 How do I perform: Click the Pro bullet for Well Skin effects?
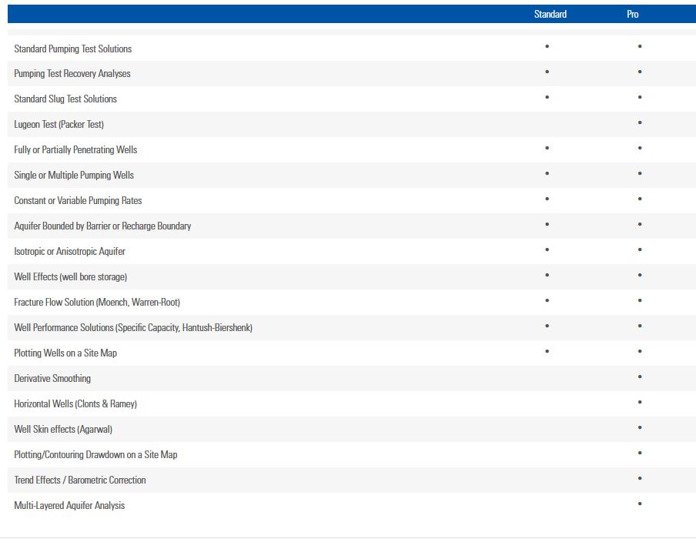640,427
